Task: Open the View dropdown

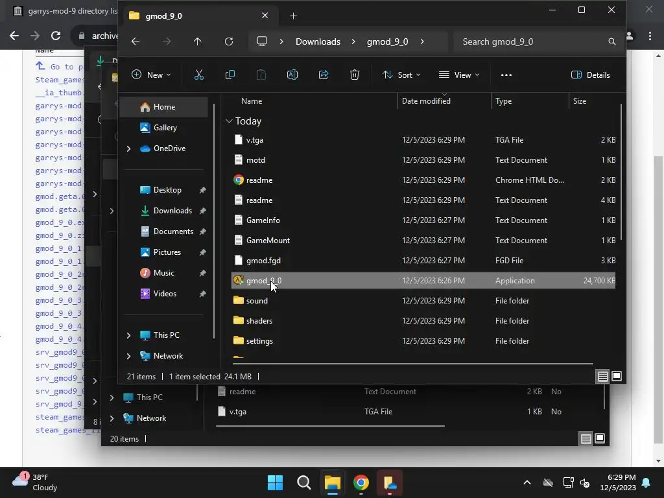Action: click(x=459, y=75)
